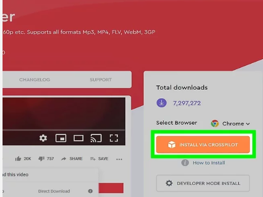The height and width of the screenshot is (197, 263).
Task: Toggle fullscreen icon in video player
Action: click(x=114, y=138)
